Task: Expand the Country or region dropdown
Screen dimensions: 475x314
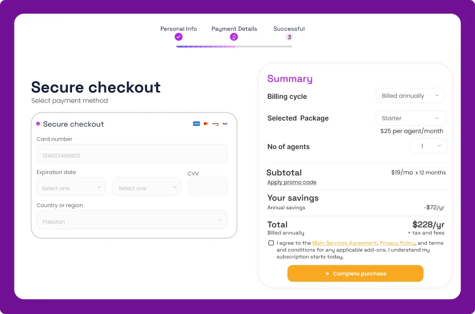Action: coord(132,220)
